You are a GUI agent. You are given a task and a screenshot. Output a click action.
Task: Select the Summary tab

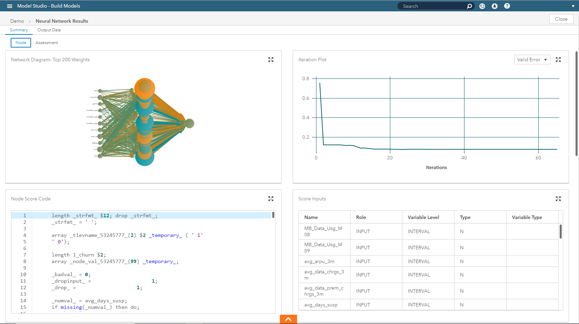tap(18, 30)
